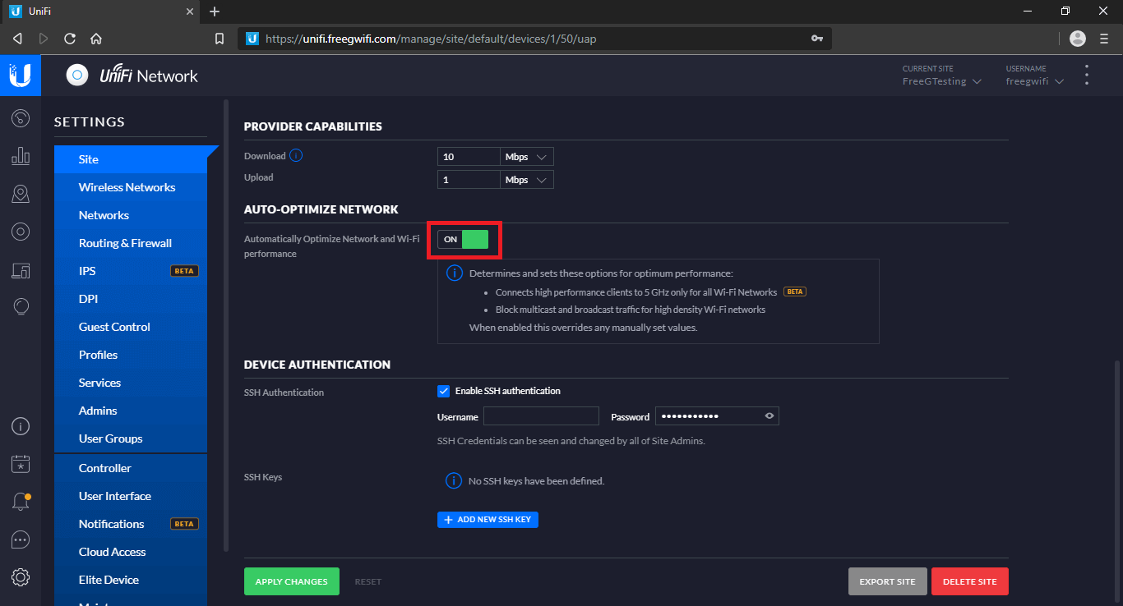Open User Interface settings

[x=131, y=496]
